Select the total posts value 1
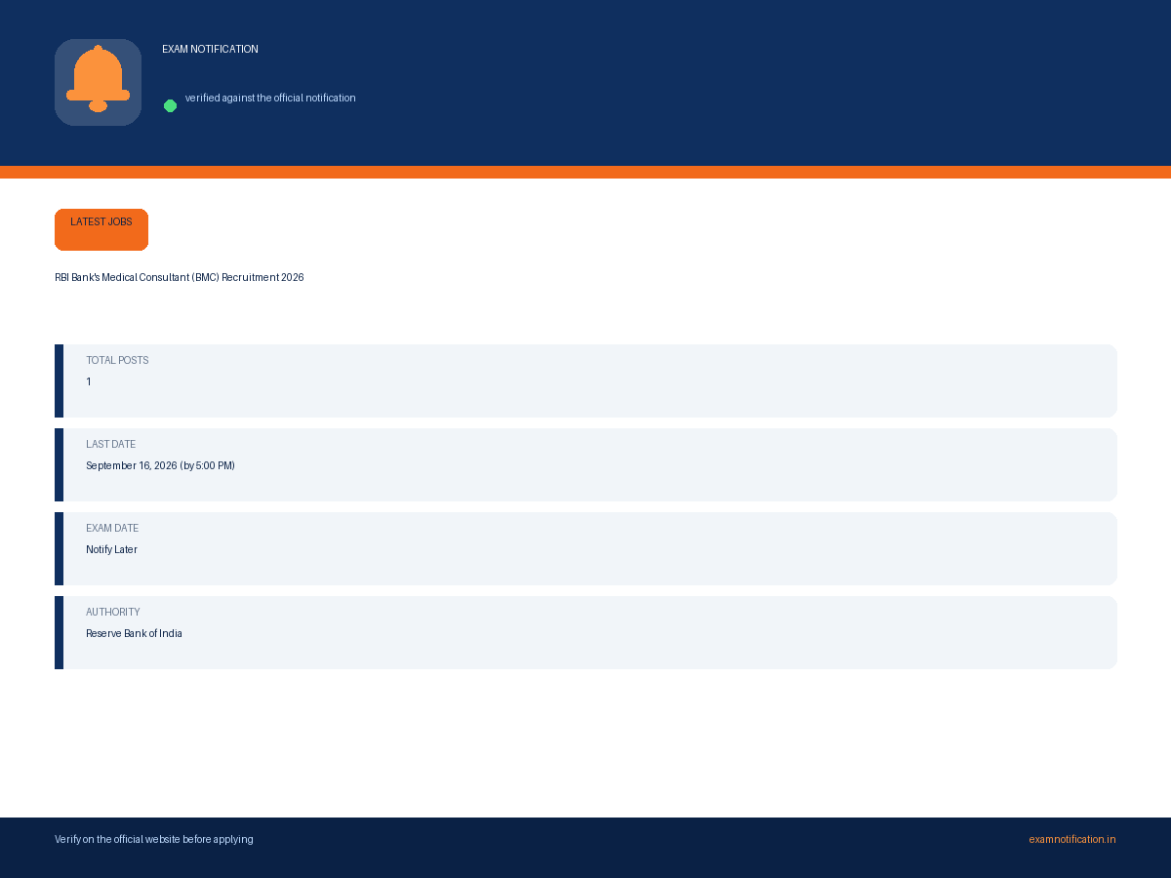Viewport: 1171px width, 878px height. click(89, 381)
